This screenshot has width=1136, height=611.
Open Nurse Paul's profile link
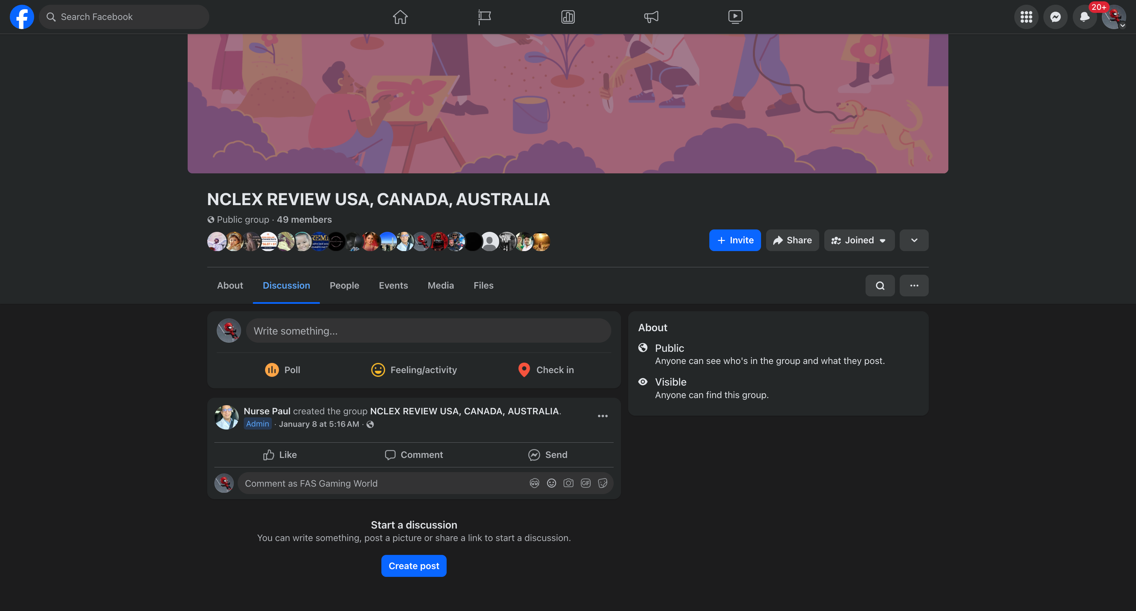click(x=267, y=411)
